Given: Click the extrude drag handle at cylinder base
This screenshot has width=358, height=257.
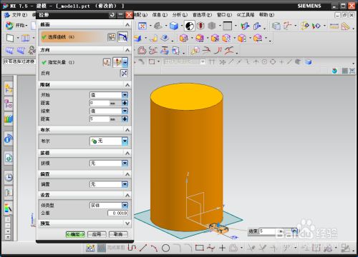Looking at the screenshot, I should click(x=219, y=228).
